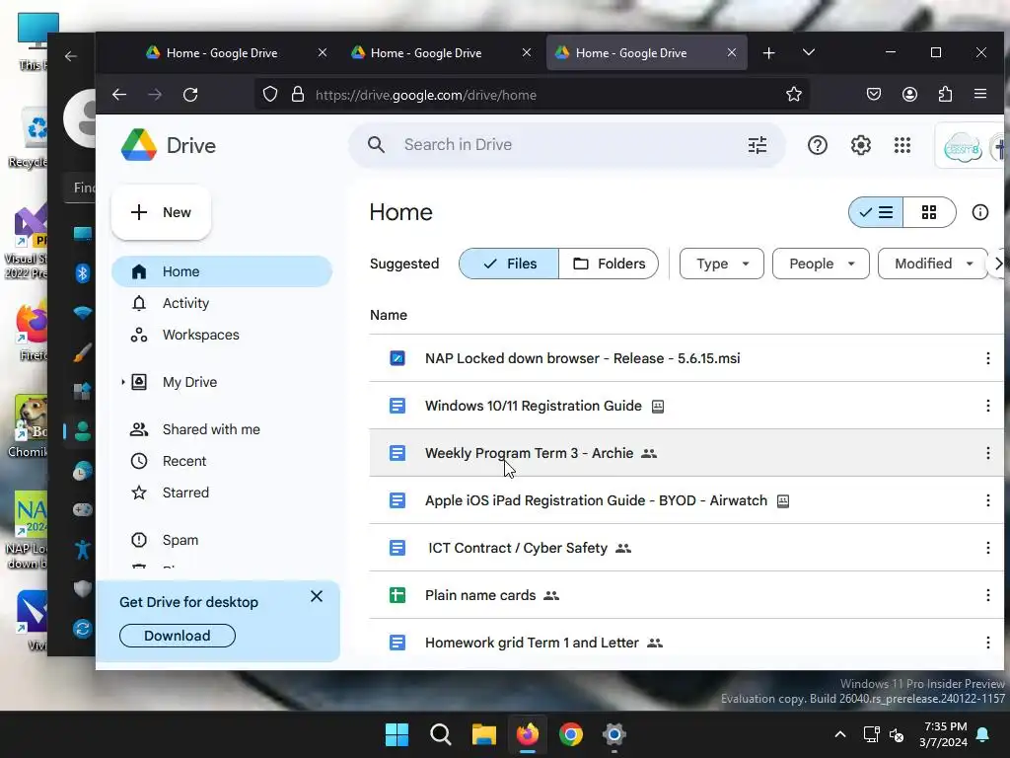Switch to list layout view
The image size is (1010, 758).
[x=876, y=212]
